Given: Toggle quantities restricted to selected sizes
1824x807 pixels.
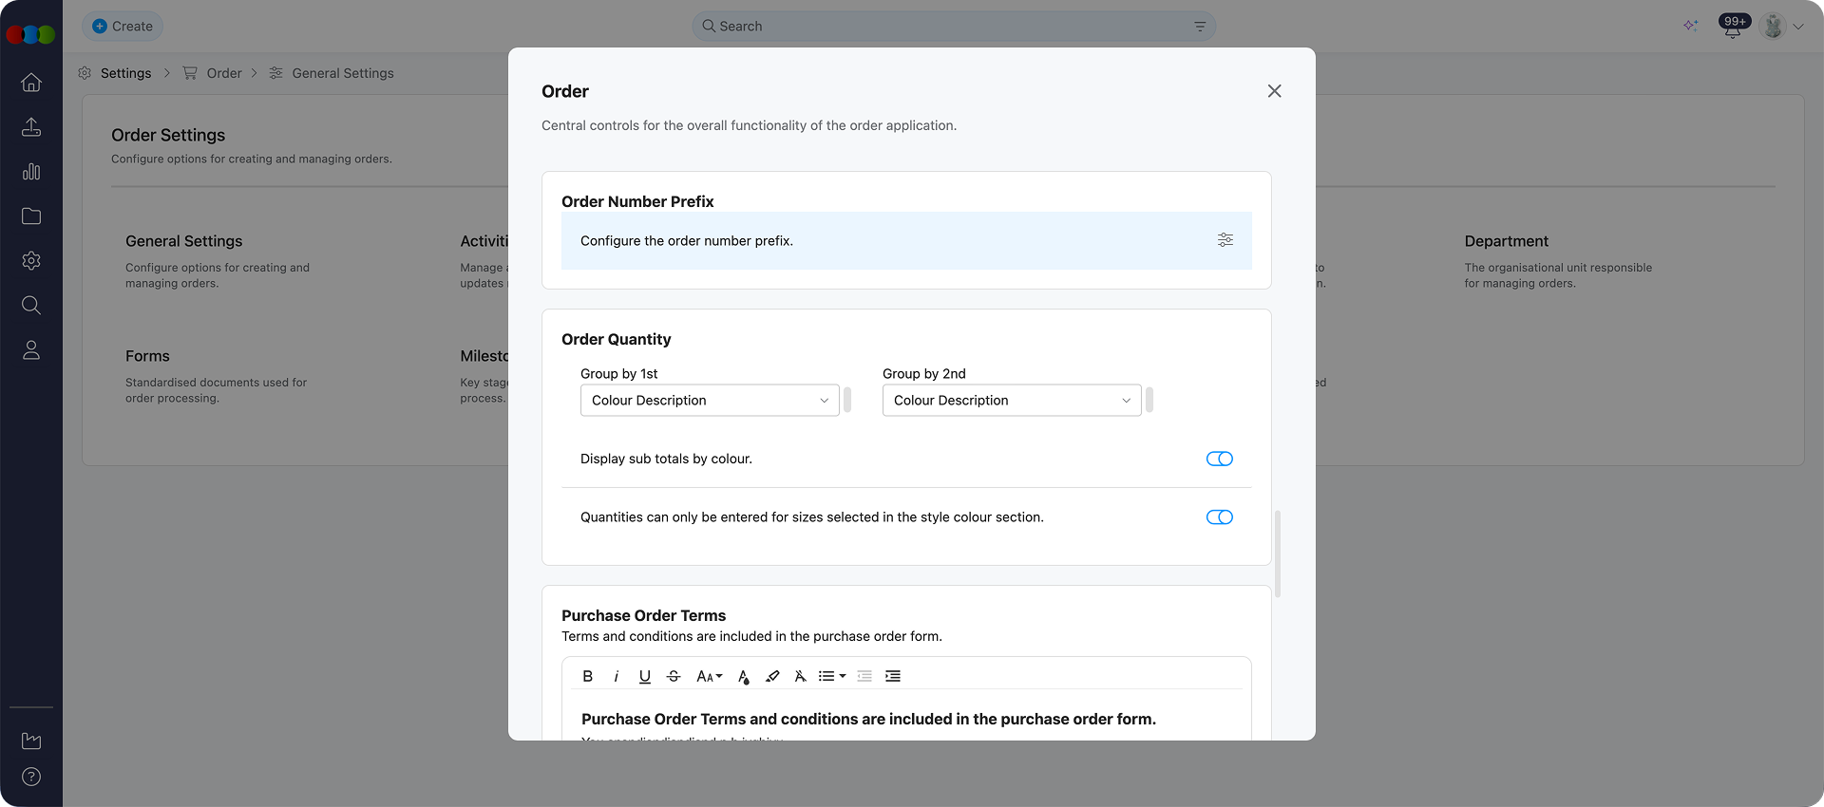Looking at the screenshot, I should (x=1219, y=517).
